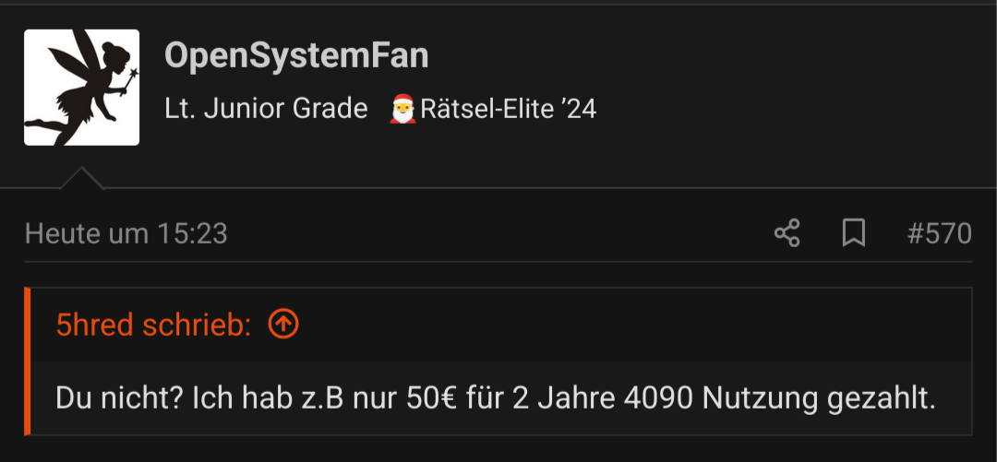Select the "Lt. Junior Grade" rank title
Screen dimensions: 997x462
(266, 109)
